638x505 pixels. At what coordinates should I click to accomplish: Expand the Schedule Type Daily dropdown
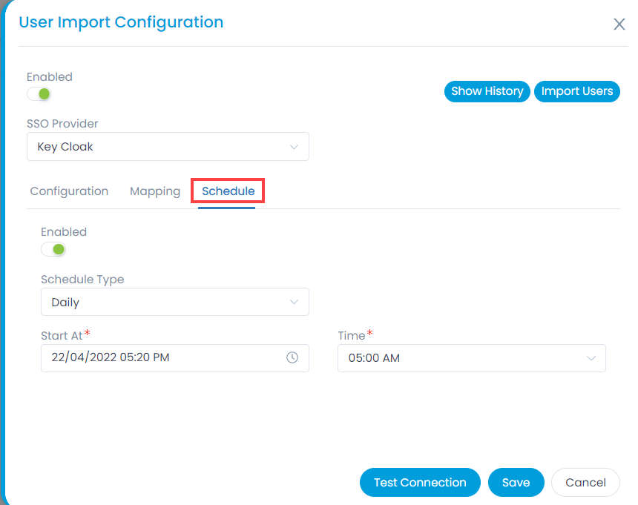click(175, 302)
